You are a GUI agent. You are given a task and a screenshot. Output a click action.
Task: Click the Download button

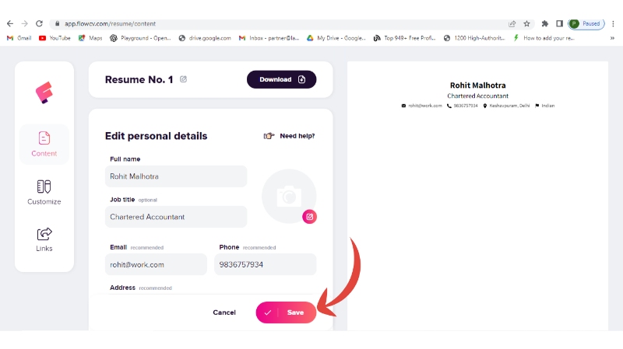tap(282, 79)
